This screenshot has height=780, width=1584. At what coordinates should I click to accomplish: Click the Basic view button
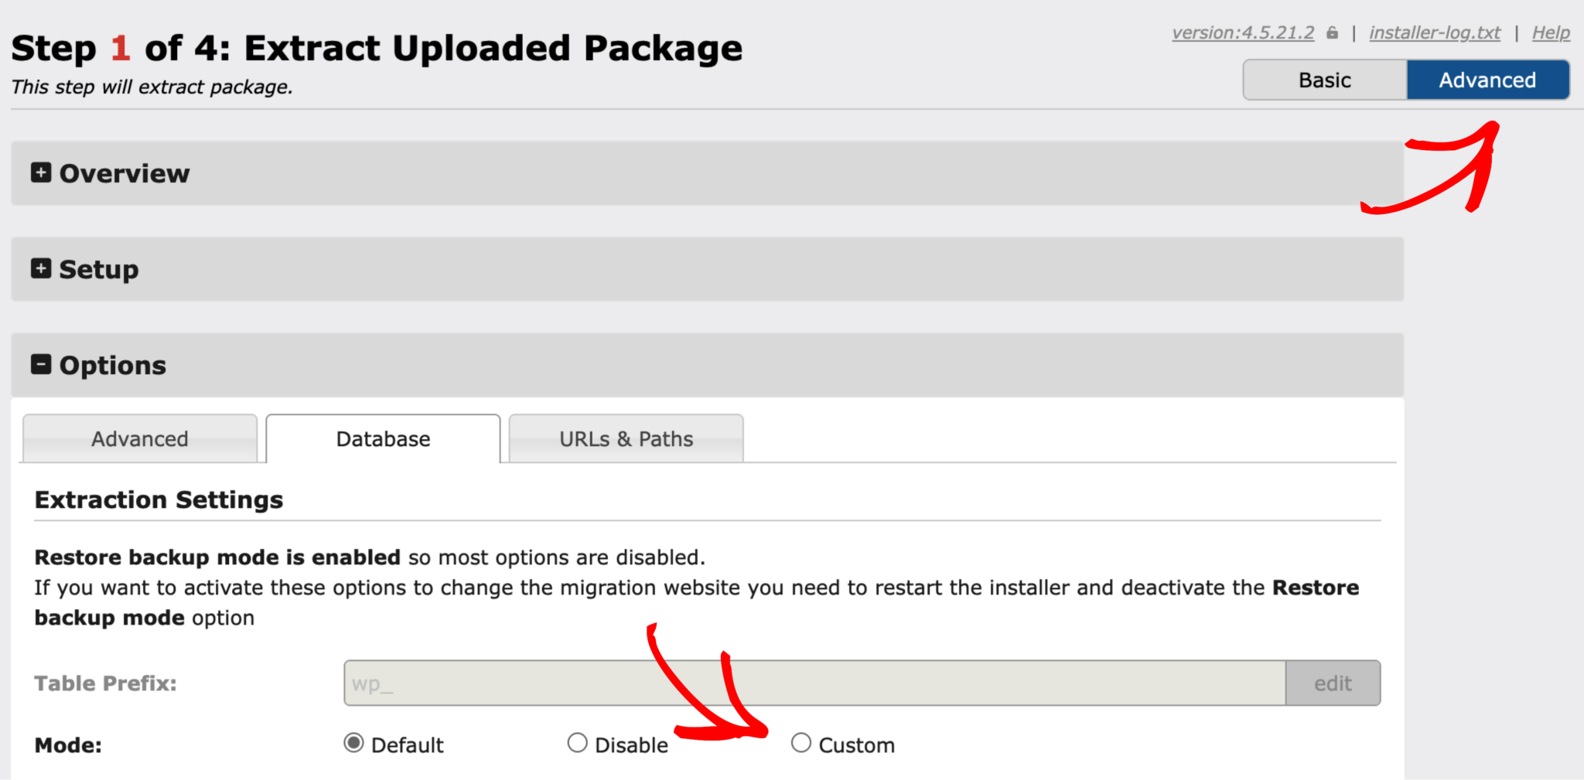[x=1324, y=79]
